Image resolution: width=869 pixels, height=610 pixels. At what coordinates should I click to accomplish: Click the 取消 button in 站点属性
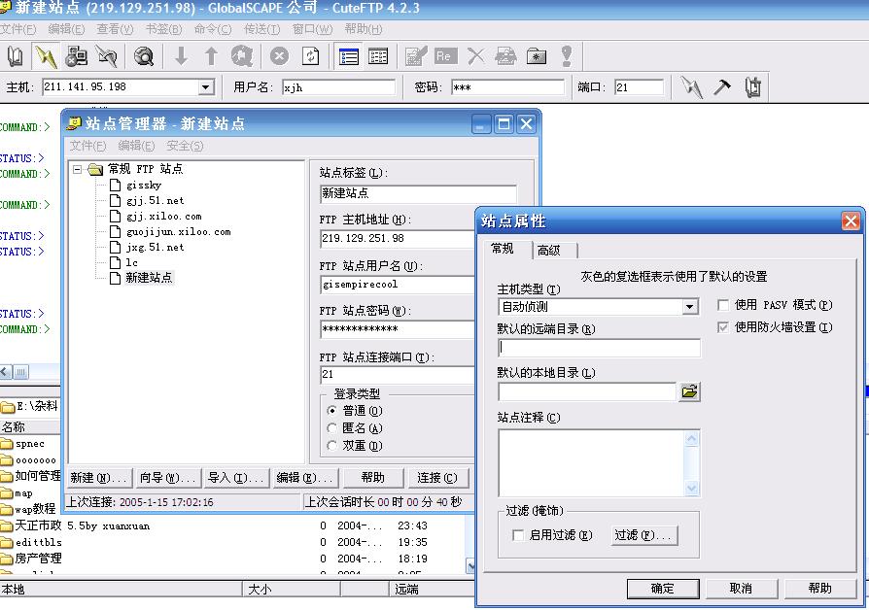[741, 589]
